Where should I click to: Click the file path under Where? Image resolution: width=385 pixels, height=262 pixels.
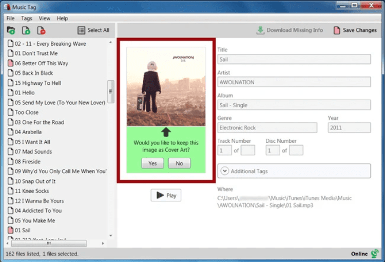284,201
